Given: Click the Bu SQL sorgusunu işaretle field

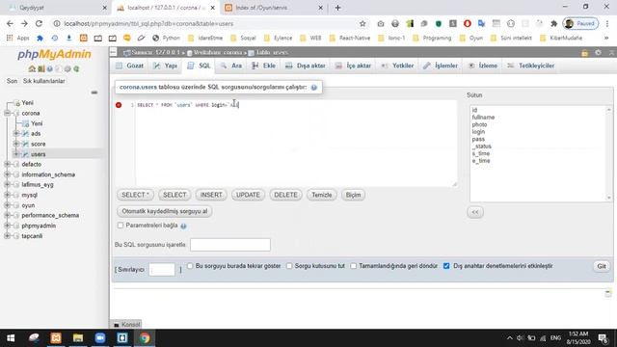Looking at the screenshot, I should pyautogui.click(x=230, y=245).
